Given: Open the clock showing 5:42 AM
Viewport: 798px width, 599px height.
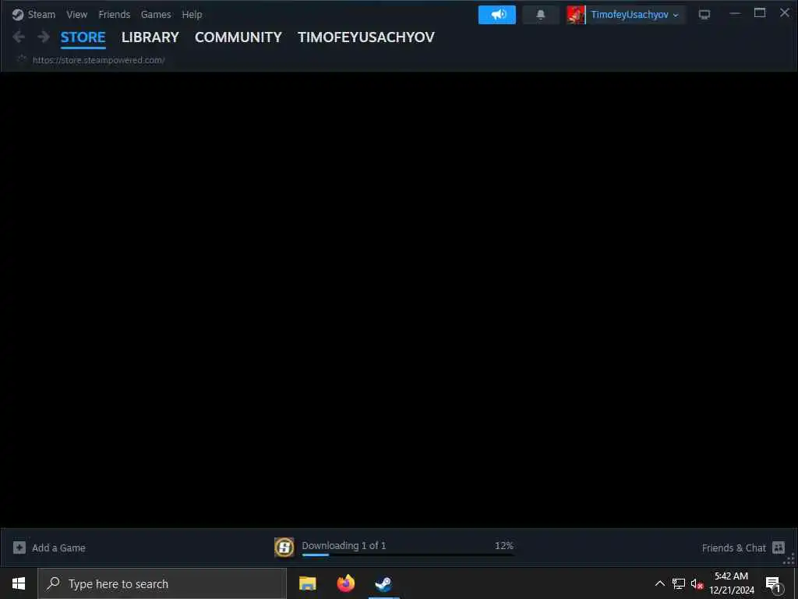Looking at the screenshot, I should (x=732, y=583).
